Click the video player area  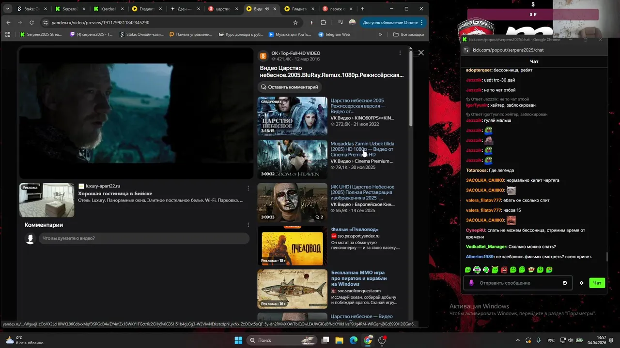pos(136,113)
